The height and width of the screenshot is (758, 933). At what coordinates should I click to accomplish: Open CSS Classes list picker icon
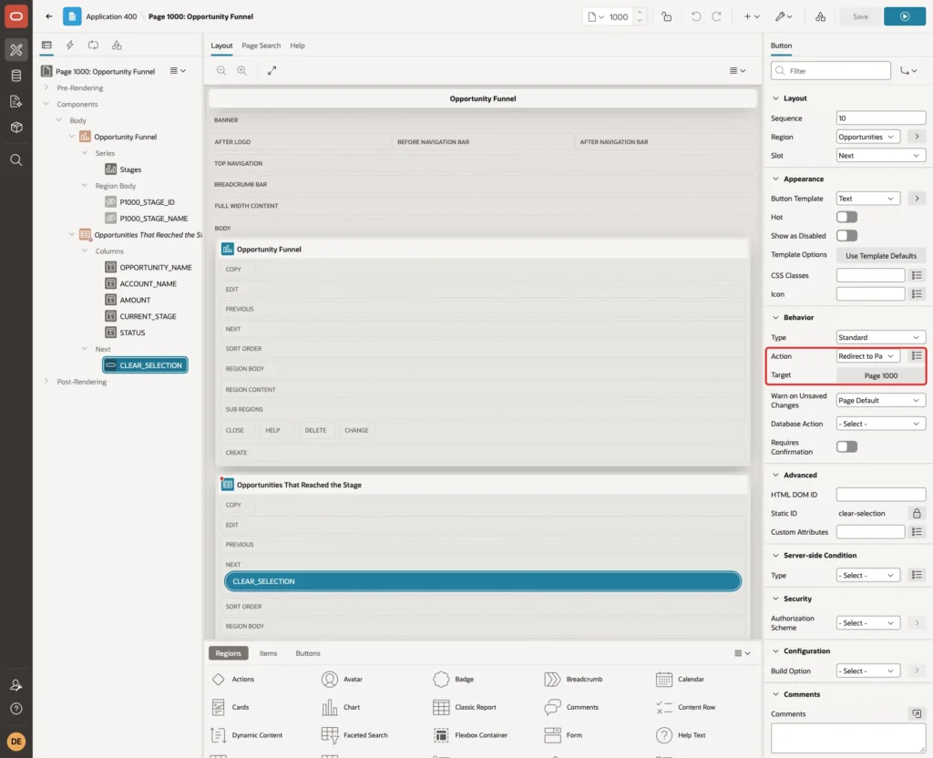tap(917, 275)
